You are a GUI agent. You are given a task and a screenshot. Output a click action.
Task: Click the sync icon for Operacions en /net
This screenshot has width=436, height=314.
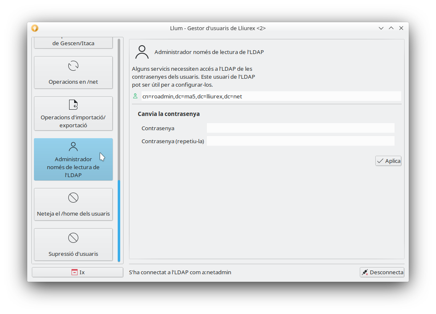(73, 66)
